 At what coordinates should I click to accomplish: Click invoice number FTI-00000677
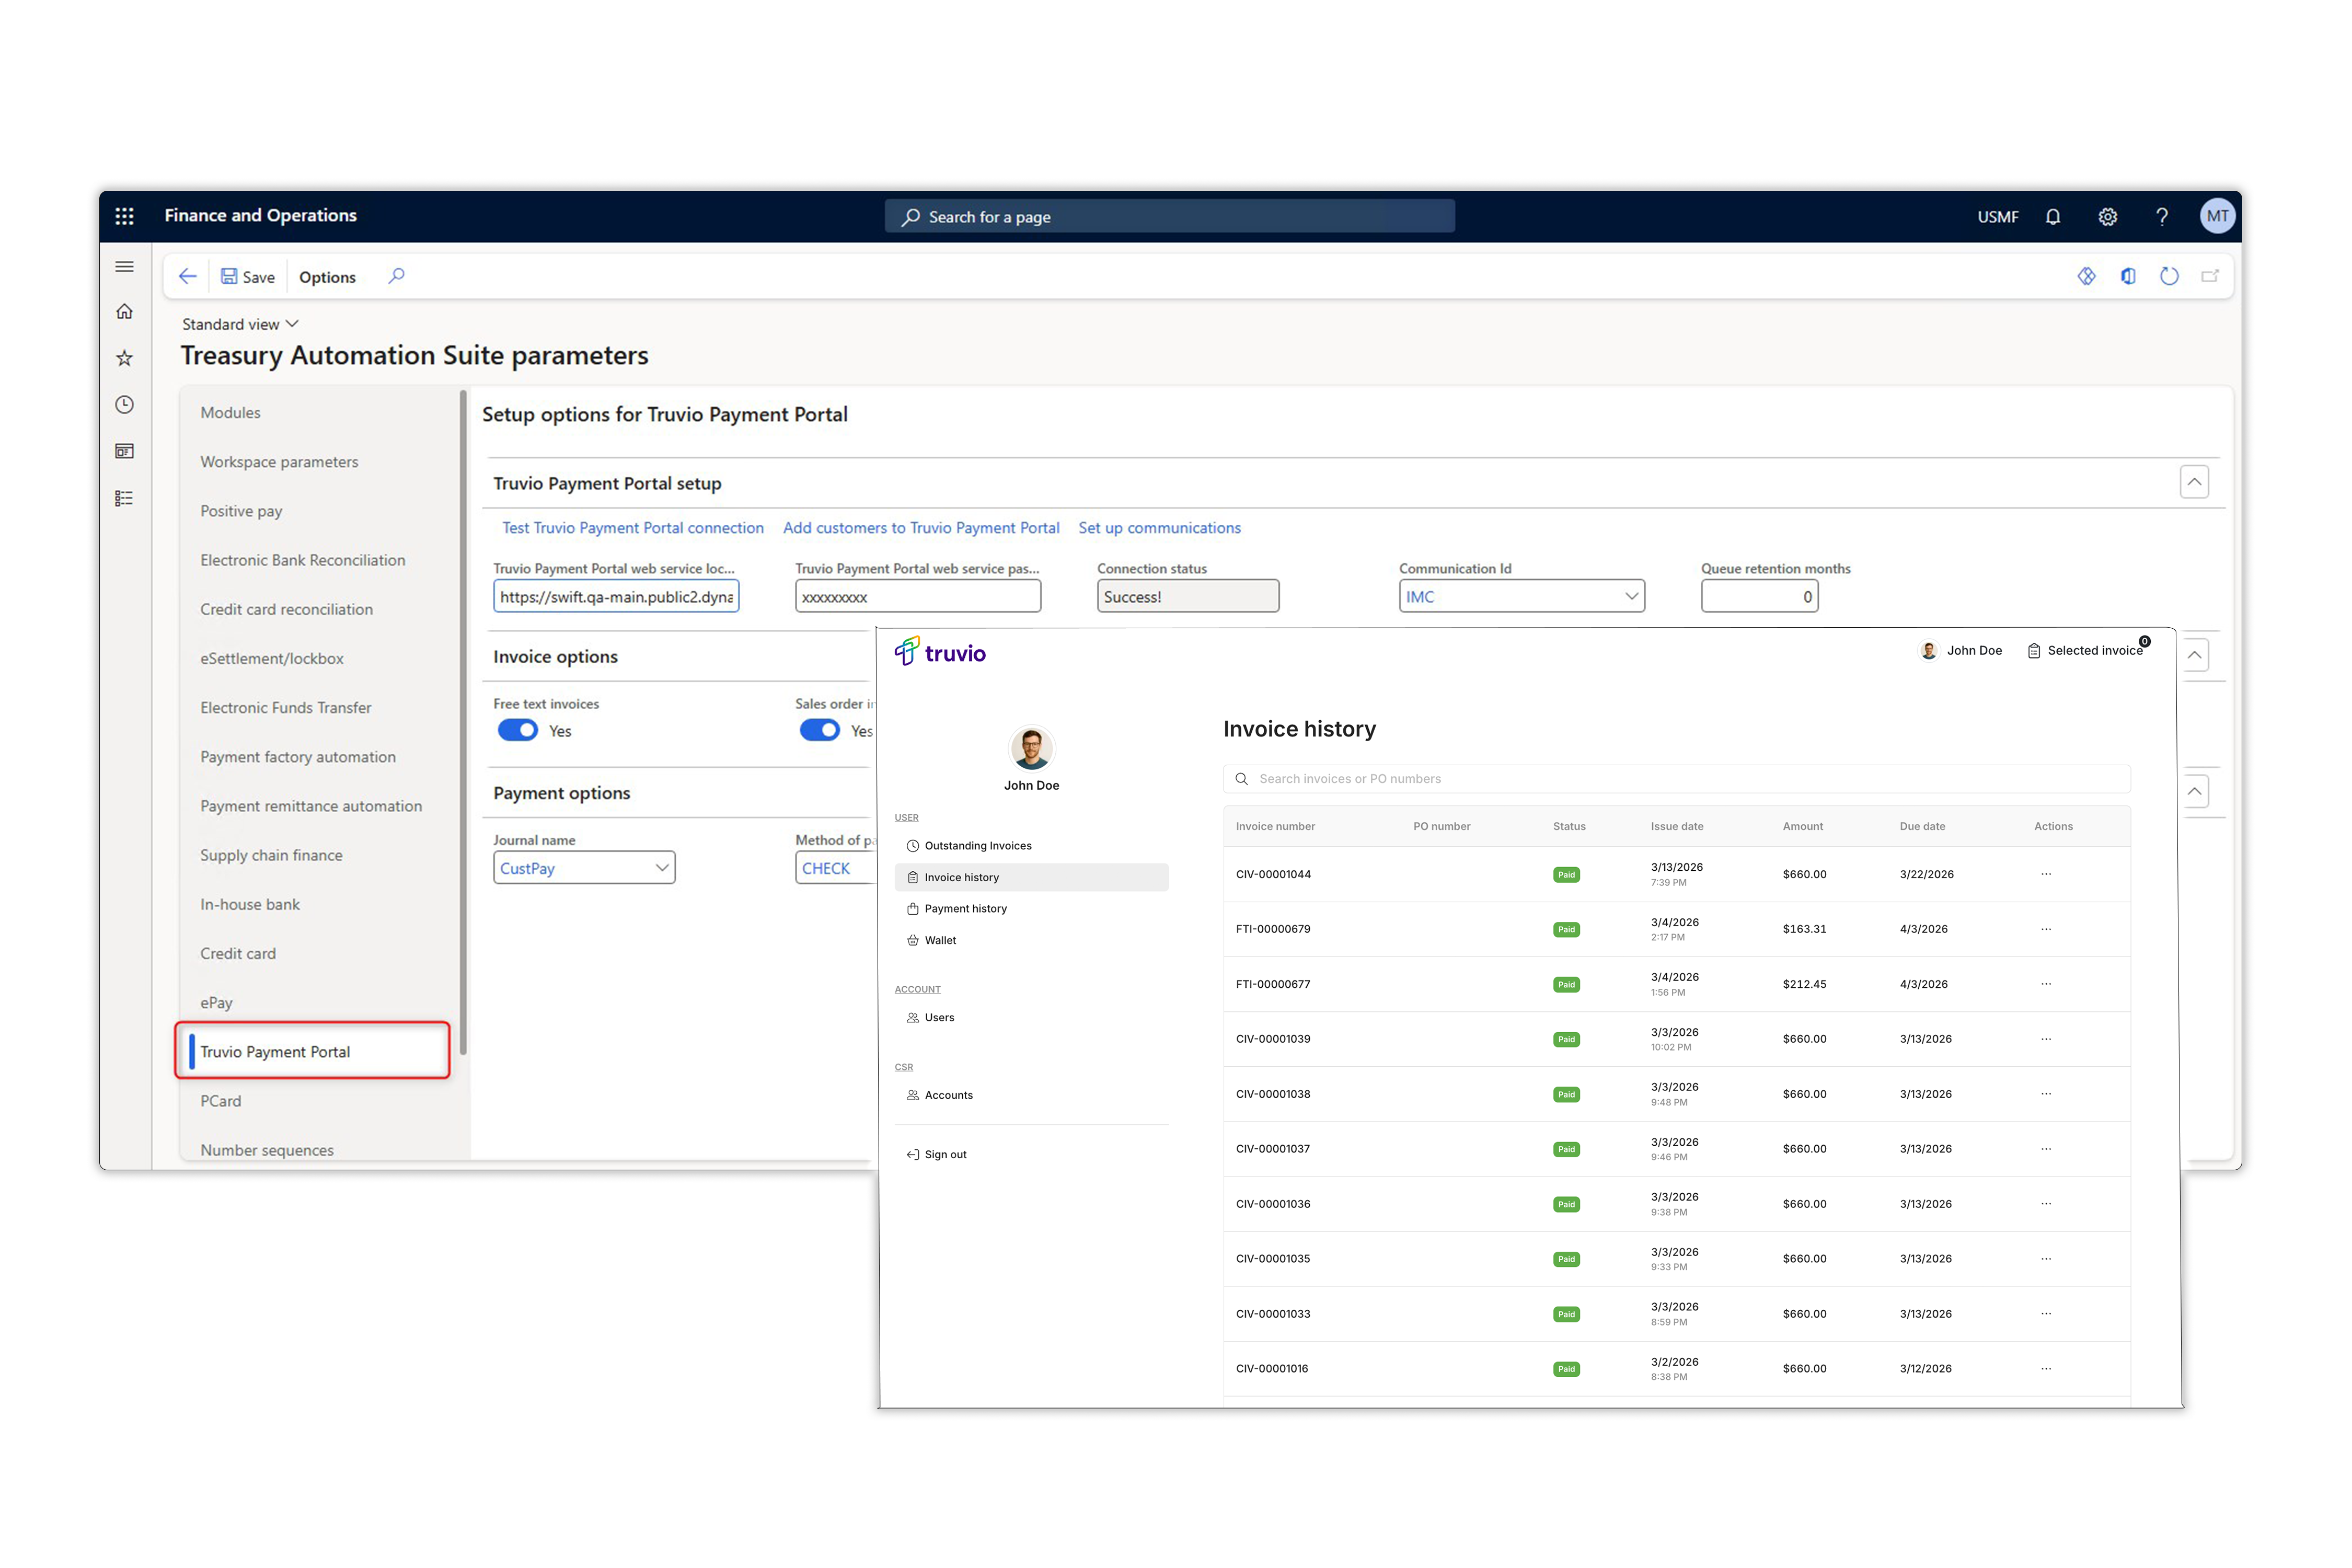[x=1273, y=984]
